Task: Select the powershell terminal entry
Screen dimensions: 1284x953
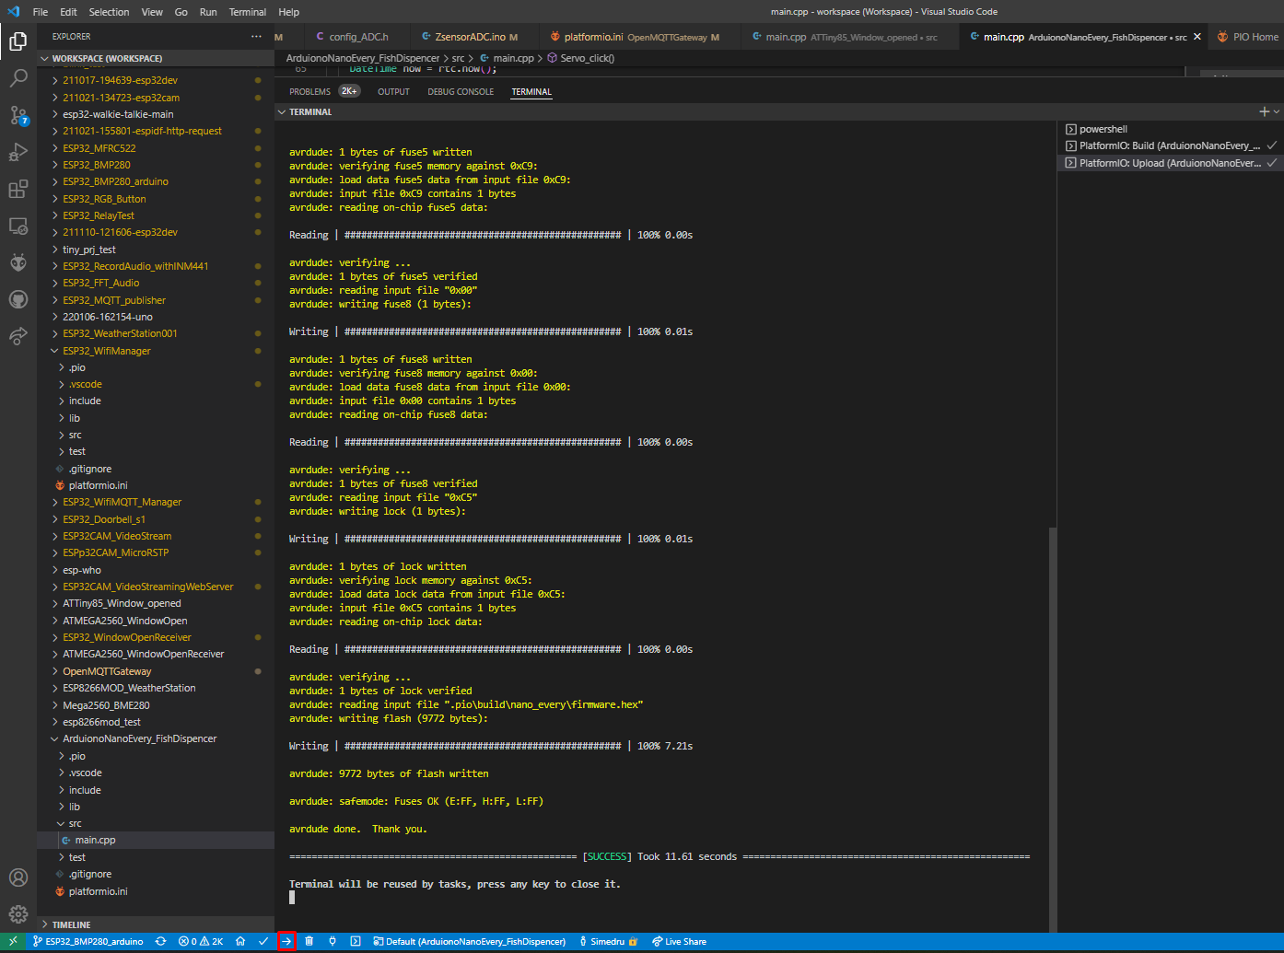Action: [1171, 129]
